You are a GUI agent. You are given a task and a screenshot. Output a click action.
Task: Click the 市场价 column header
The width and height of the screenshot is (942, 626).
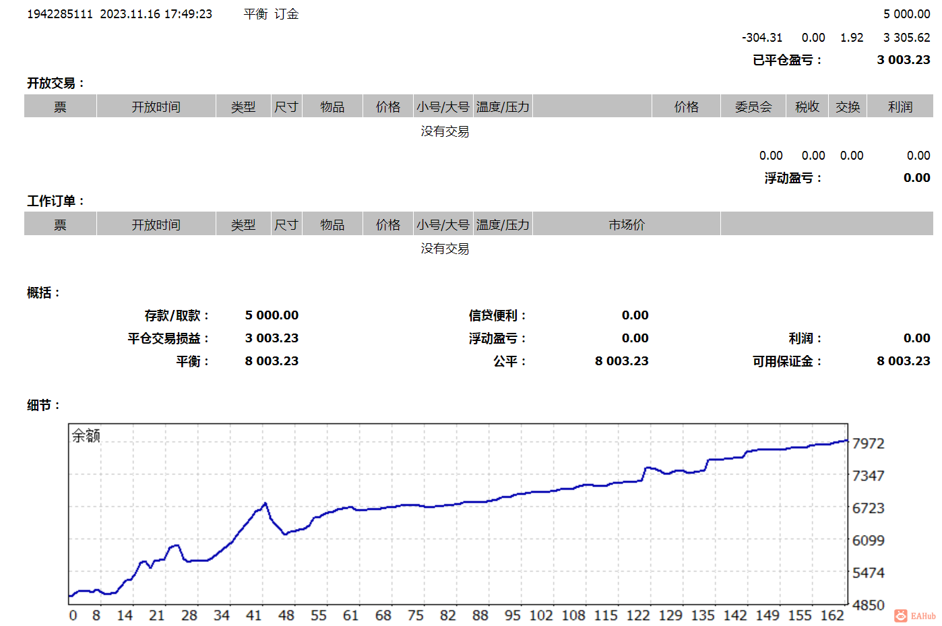(x=627, y=224)
